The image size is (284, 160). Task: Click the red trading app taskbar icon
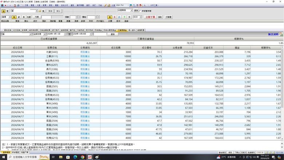pos(90,157)
